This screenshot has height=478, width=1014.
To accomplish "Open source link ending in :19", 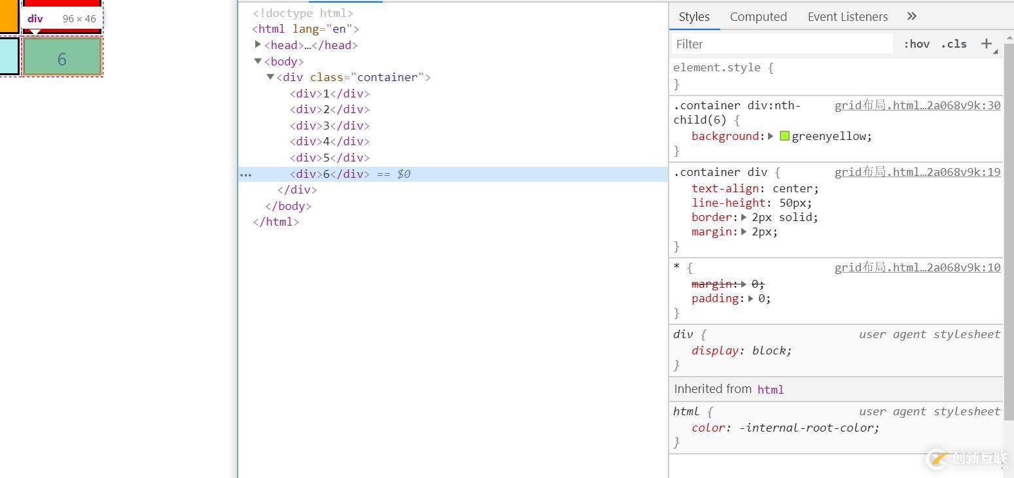I will 917,172.
